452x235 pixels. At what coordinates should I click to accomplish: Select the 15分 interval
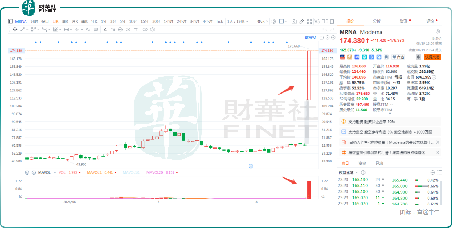pos(144,21)
